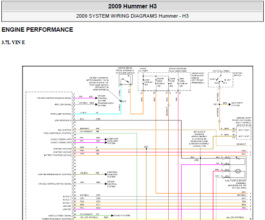Viewport: 265px width, 220px height.
Task: Click the "LOW REFERENCE" pin label
Action: pyautogui.click(x=63, y=120)
